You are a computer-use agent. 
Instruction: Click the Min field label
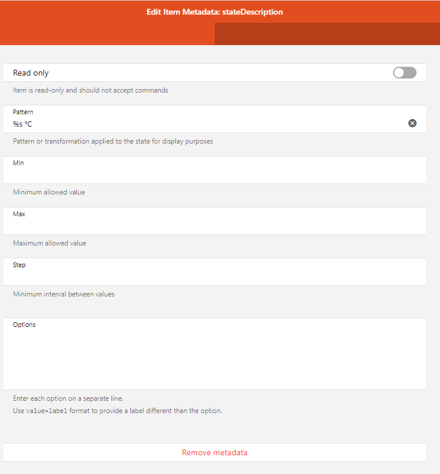18,162
